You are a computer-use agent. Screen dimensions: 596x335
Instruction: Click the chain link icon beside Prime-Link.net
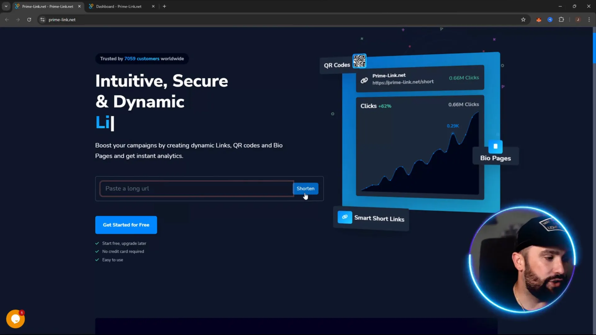[x=364, y=81]
